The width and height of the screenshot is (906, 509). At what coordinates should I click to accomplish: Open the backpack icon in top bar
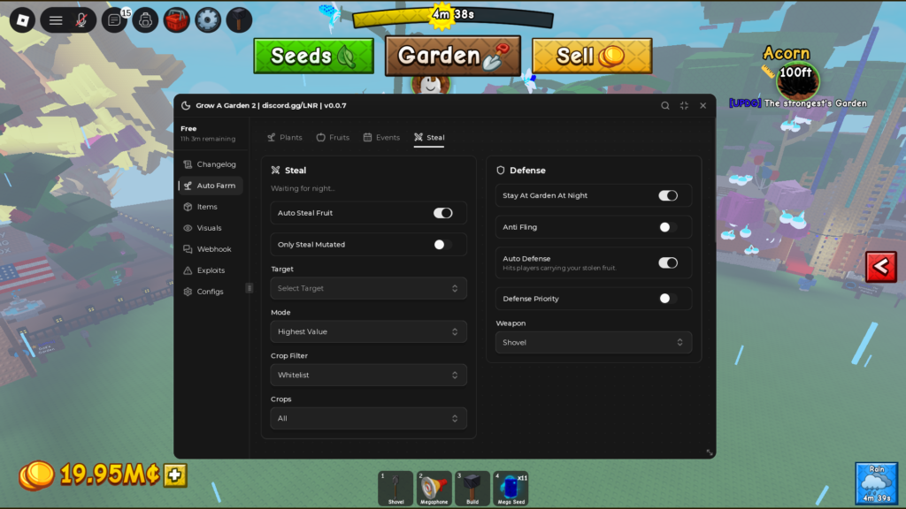tap(146, 20)
